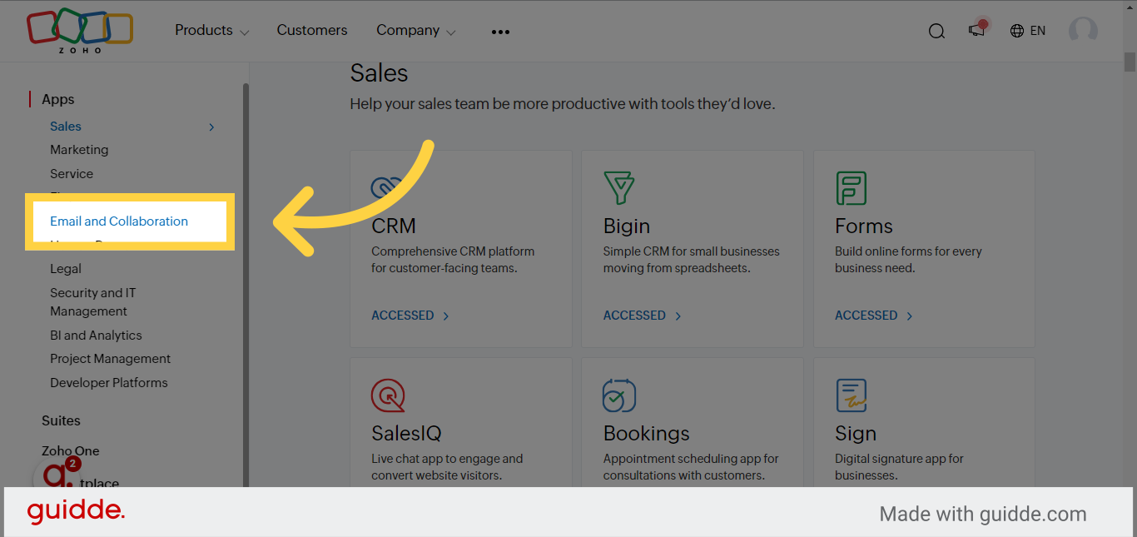This screenshot has width=1137, height=537.
Task: Expand the Products dropdown menu
Action: pyautogui.click(x=211, y=31)
